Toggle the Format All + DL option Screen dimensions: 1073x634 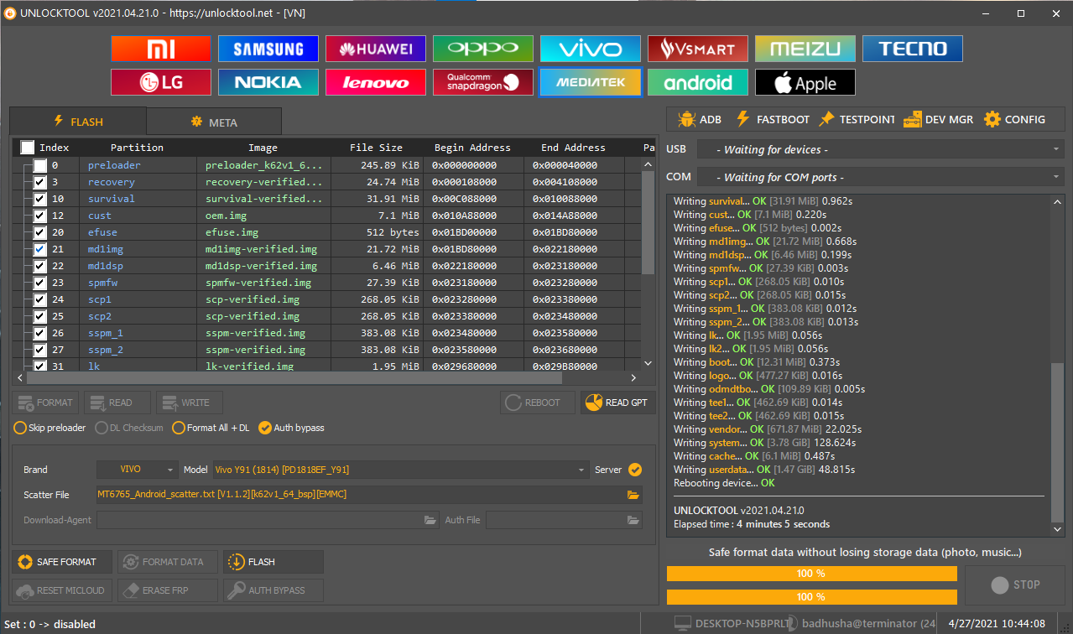tap(211, 428)
